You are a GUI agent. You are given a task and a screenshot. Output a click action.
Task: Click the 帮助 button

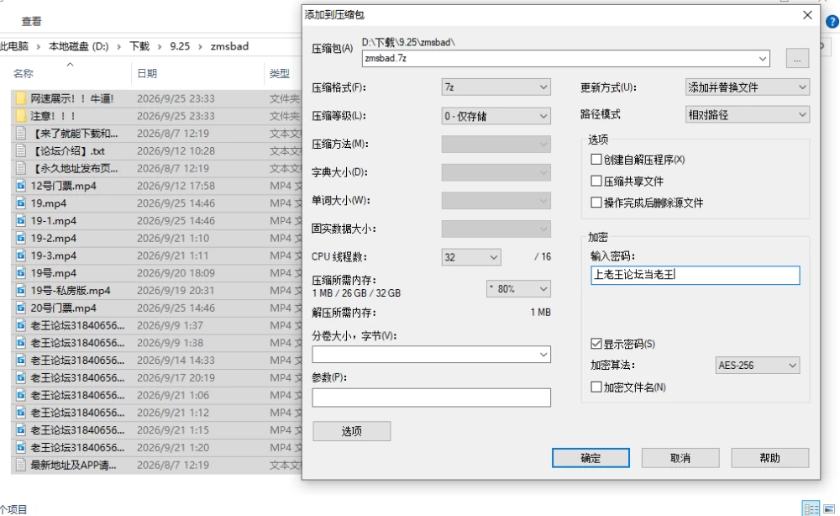769,458
